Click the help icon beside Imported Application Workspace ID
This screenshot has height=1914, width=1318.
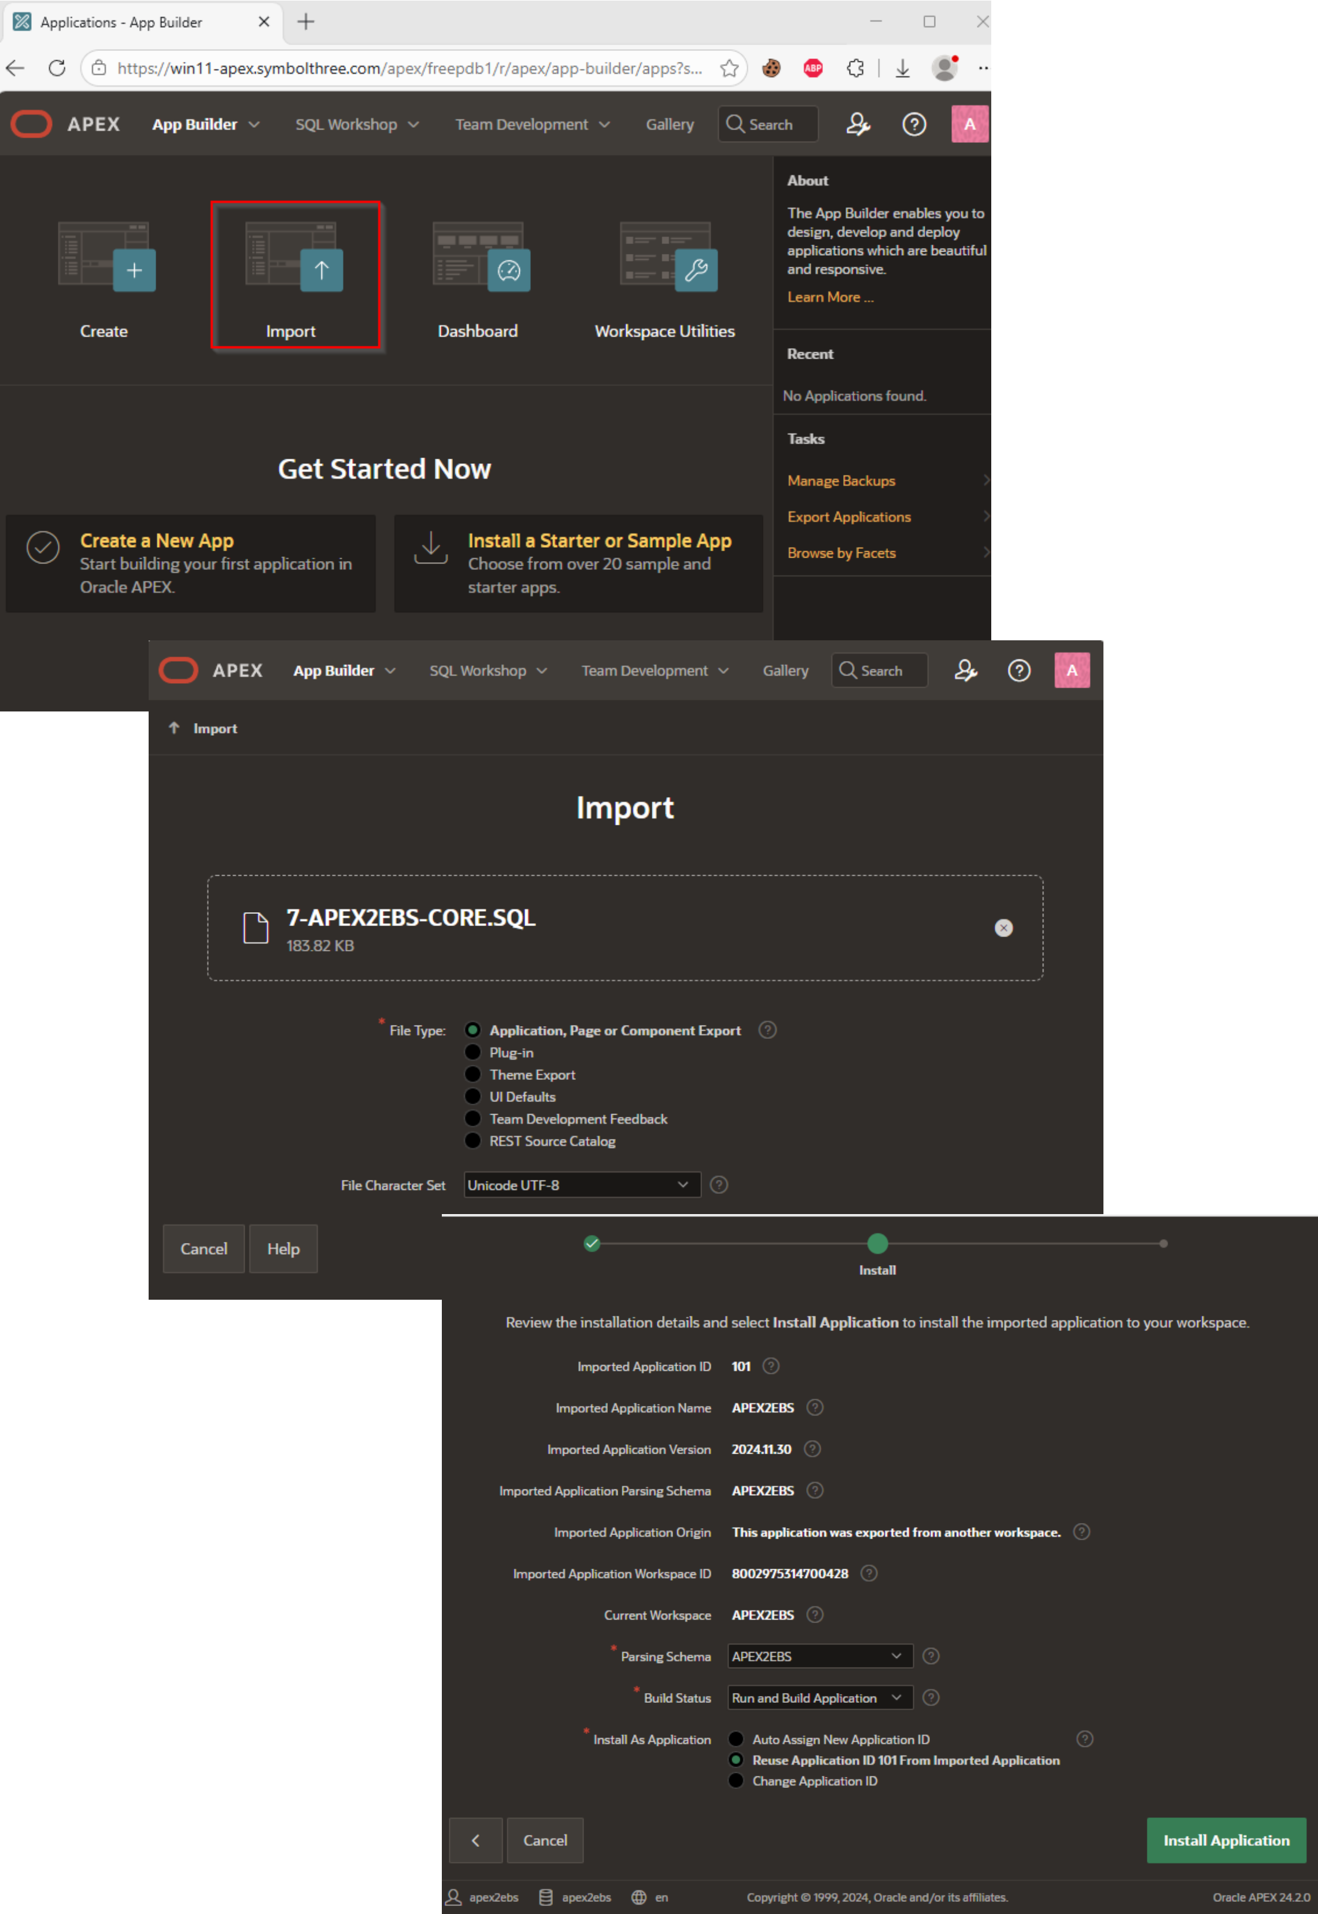869,1573
